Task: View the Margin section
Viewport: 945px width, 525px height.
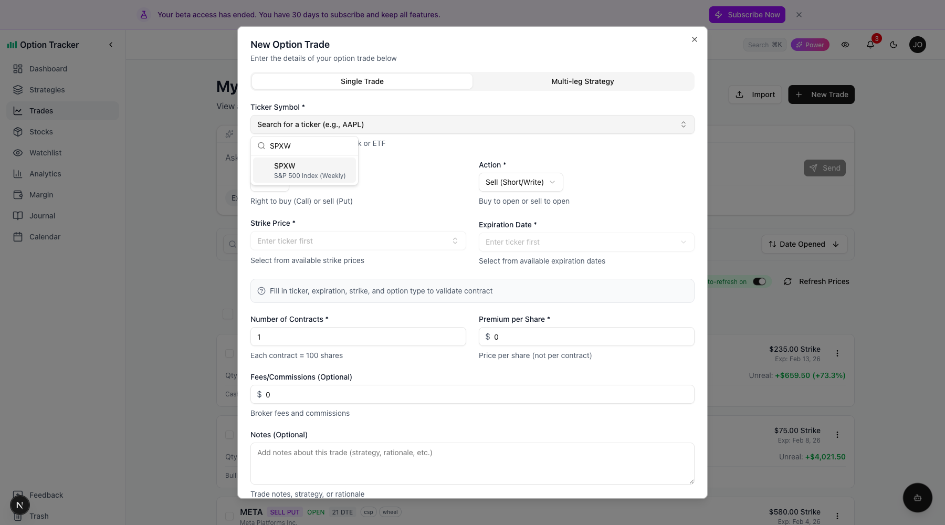Action: click(43, 195)
